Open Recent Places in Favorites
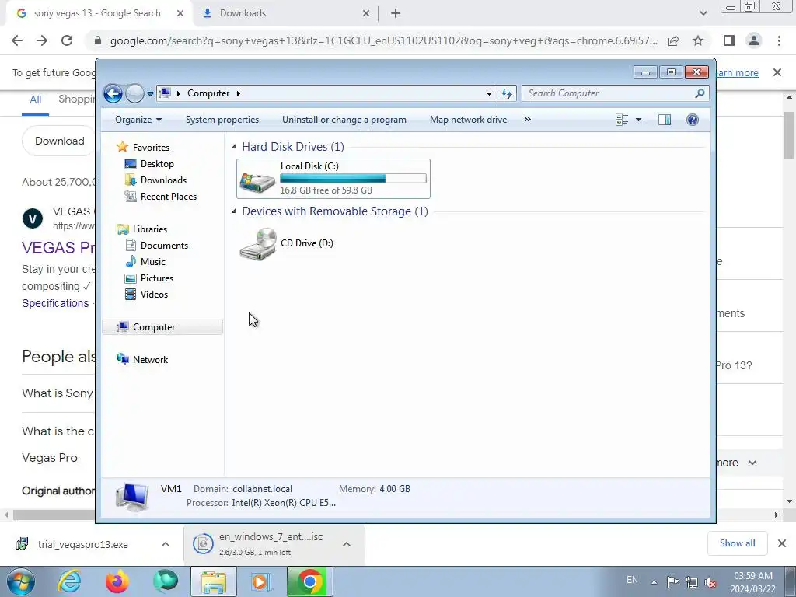Image resolution: width=796 pixels, height=597 pixels. (x=168, y=197)
